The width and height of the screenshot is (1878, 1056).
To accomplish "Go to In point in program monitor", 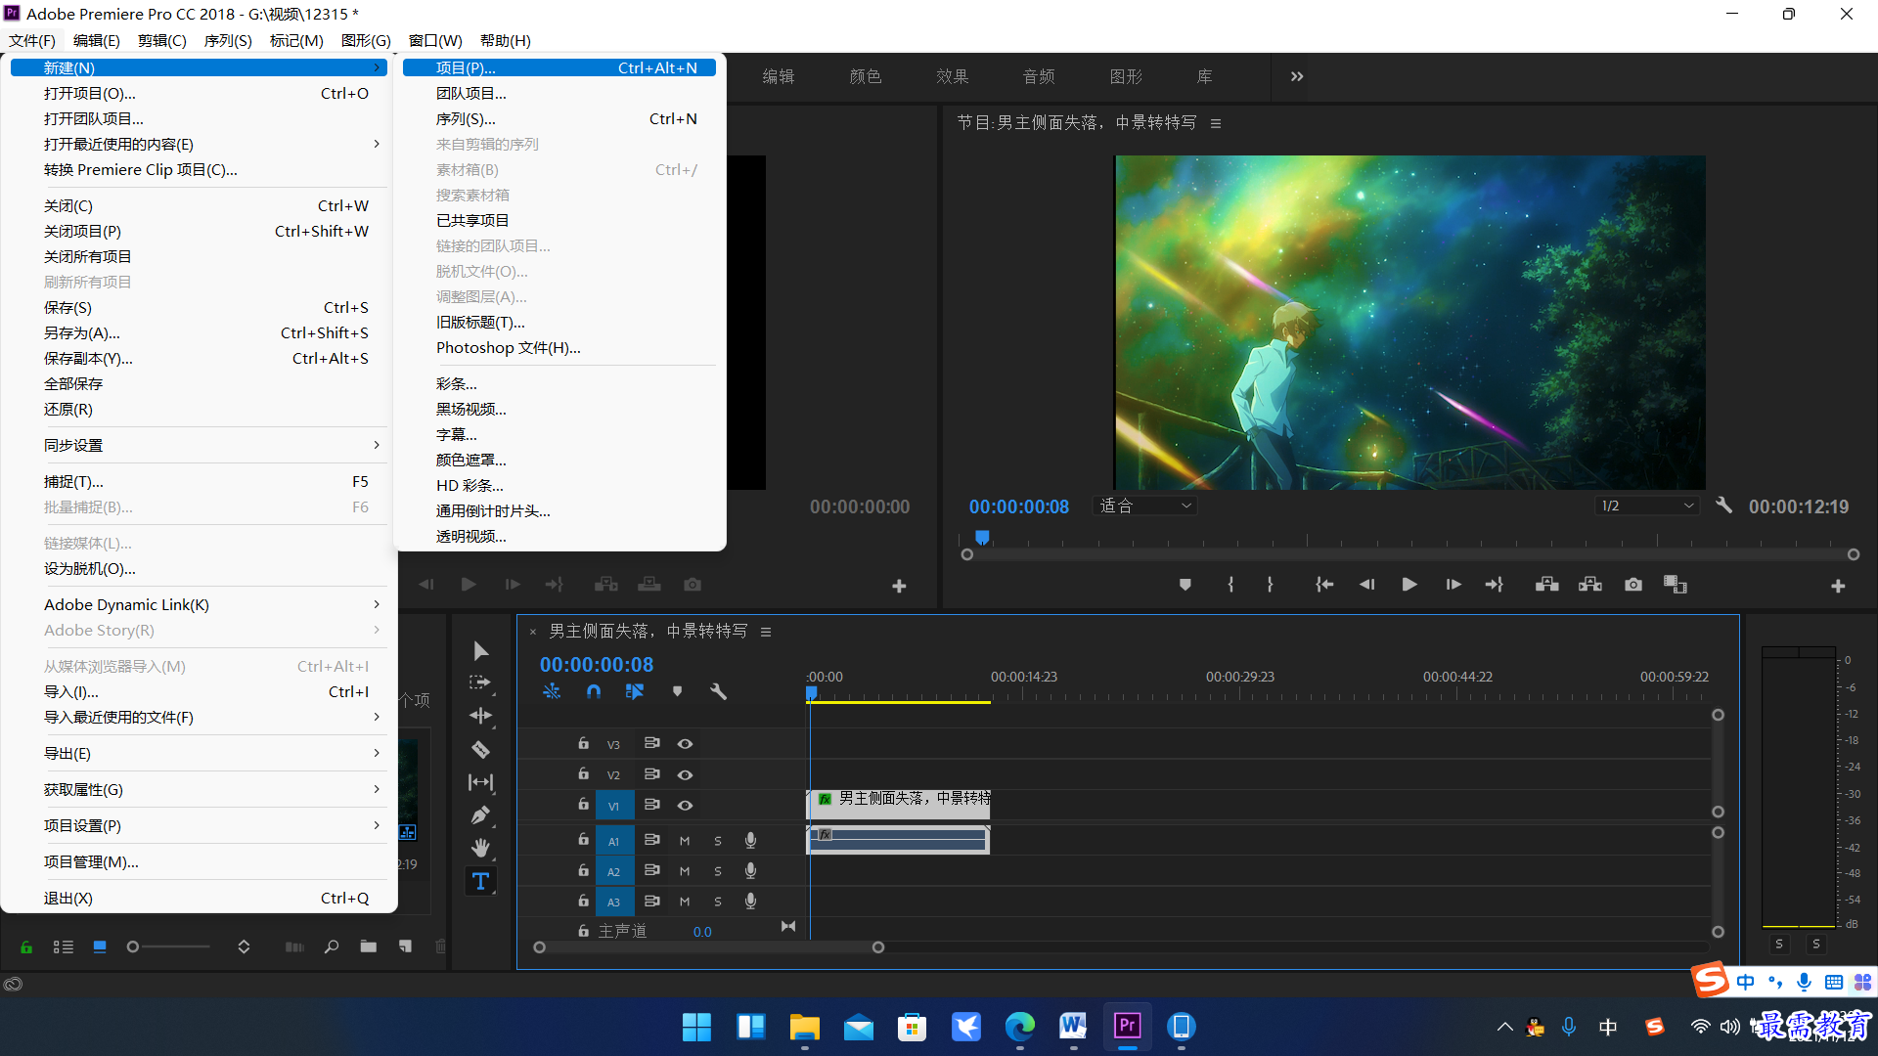I will pyautogui.click(x=1324, y=585).
